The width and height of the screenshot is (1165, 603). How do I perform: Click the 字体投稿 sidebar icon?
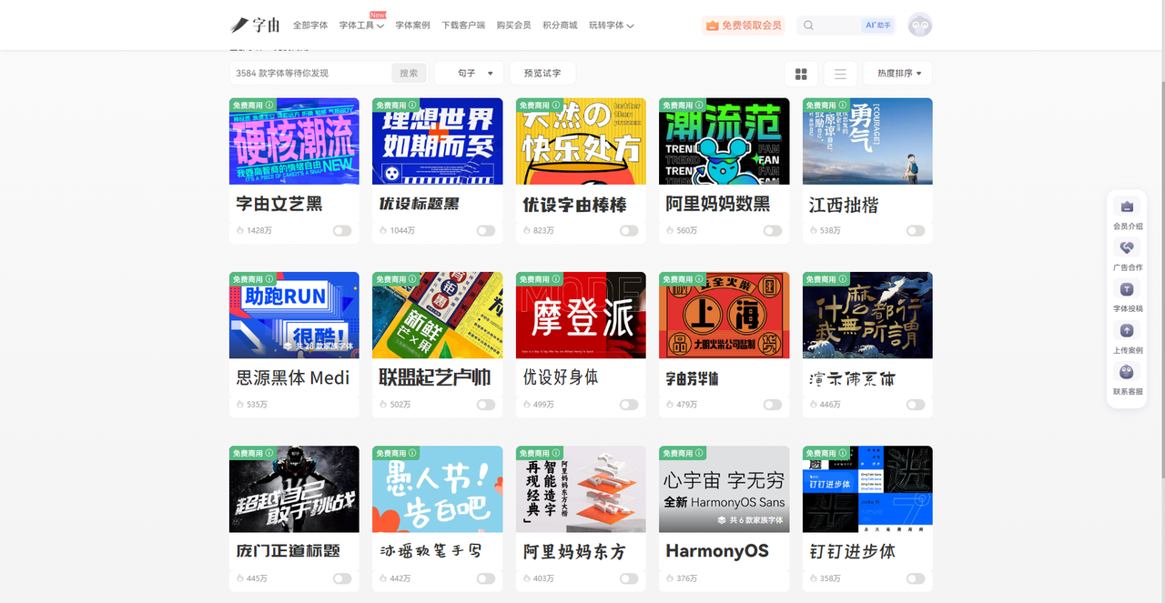(x=1127, y=289)
